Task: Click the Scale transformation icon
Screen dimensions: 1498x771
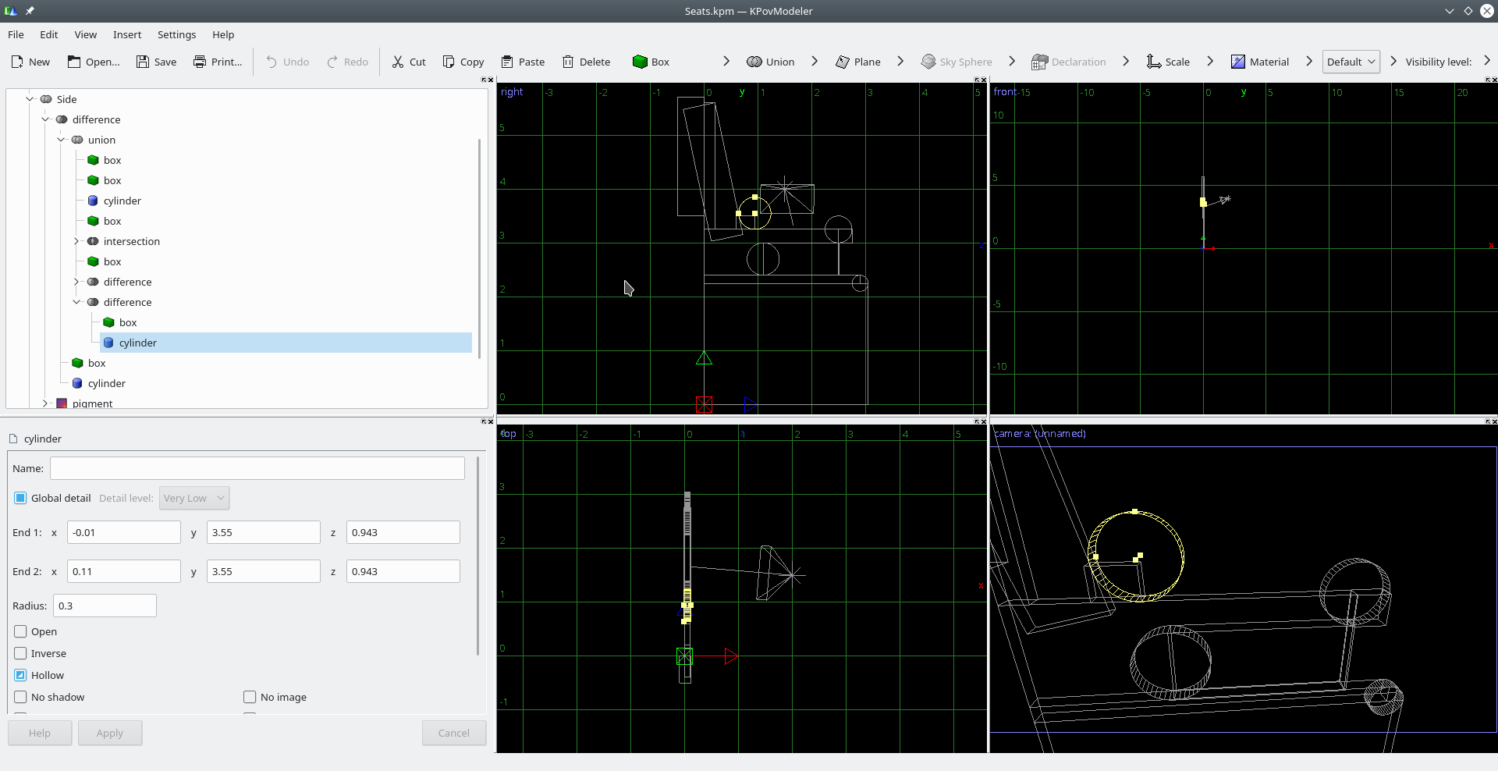Action: click(1154, 62)
